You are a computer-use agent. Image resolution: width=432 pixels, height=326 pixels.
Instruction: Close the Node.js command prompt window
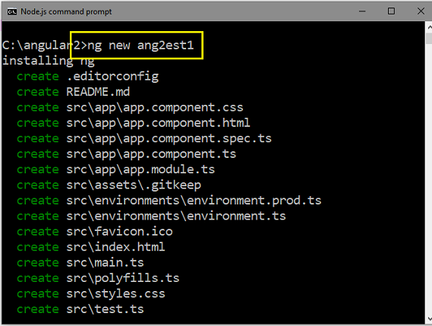tap(421, 11)
